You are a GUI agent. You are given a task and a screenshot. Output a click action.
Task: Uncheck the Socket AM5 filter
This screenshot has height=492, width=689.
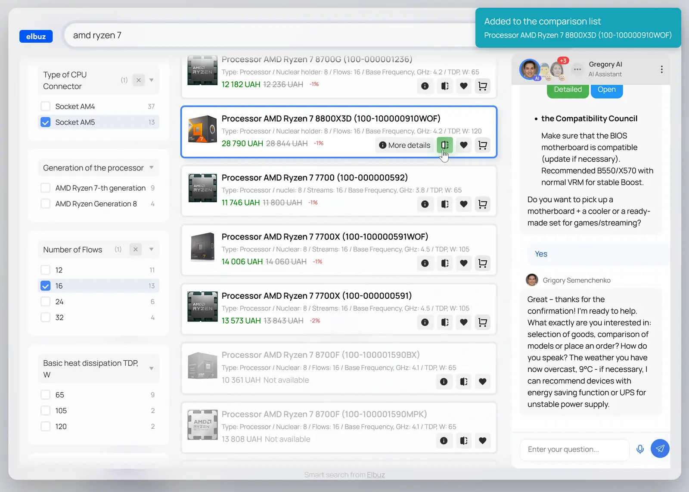(x=45, y=122)
